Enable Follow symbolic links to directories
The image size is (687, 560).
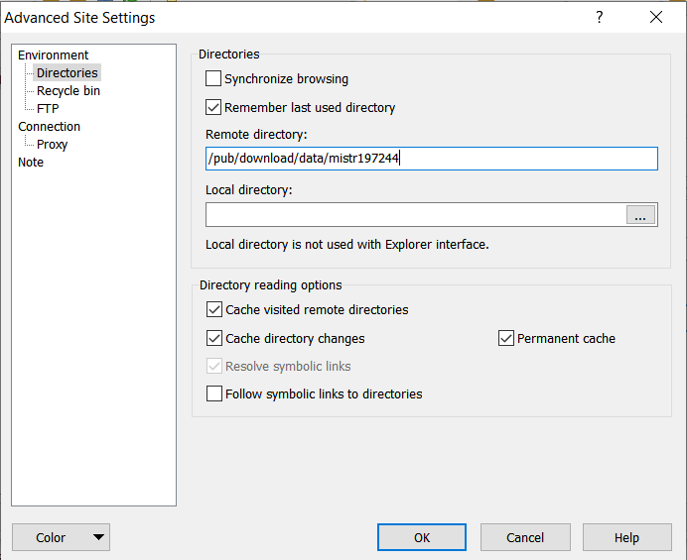coord(214,393)
